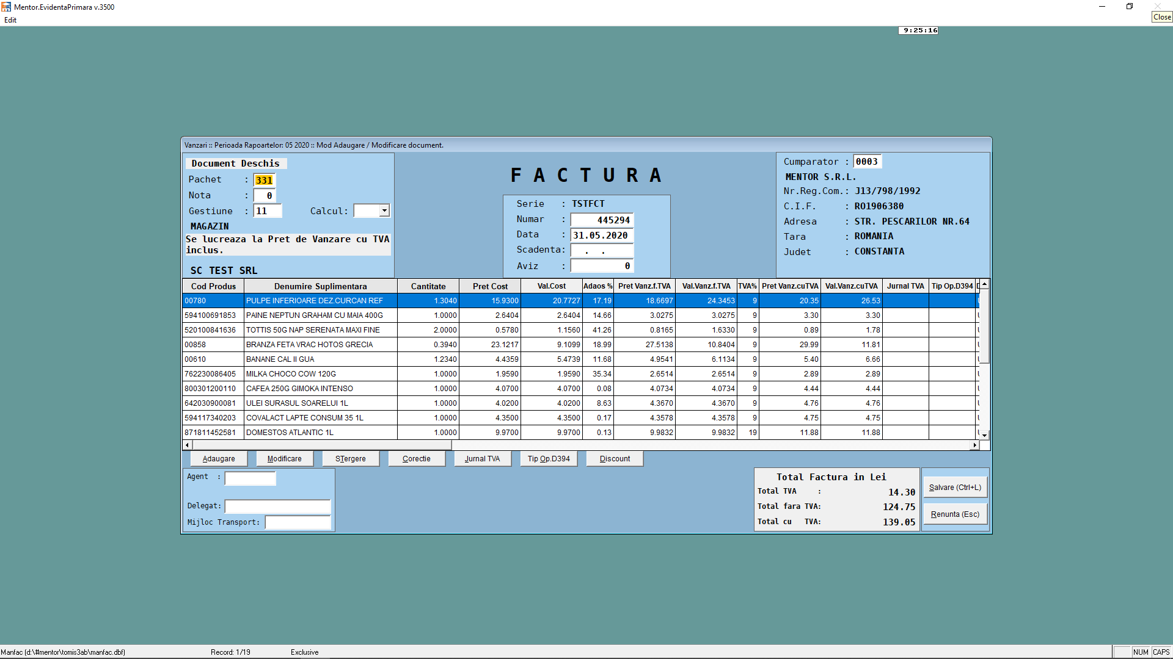Click horizontal scrollbar right arrow
The height and width of the screenshot is (659, 1173).
(974, 445)
